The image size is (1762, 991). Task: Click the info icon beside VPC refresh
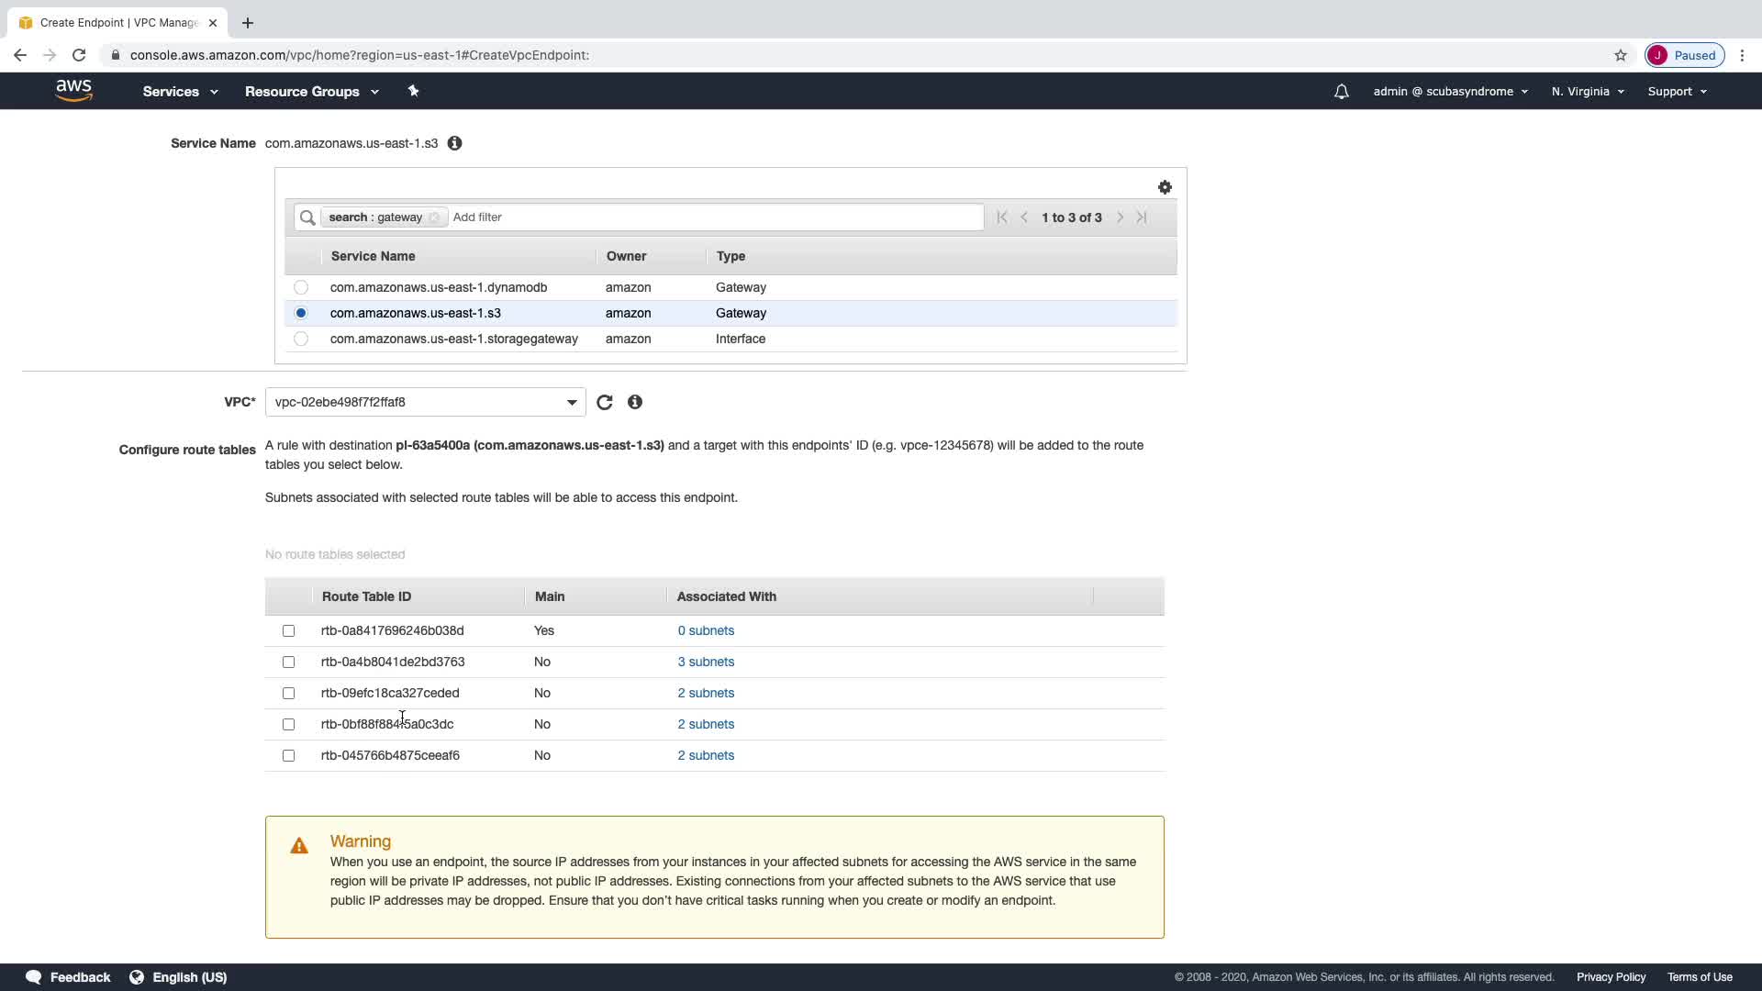pyautogui.click(x=634, y=402)
